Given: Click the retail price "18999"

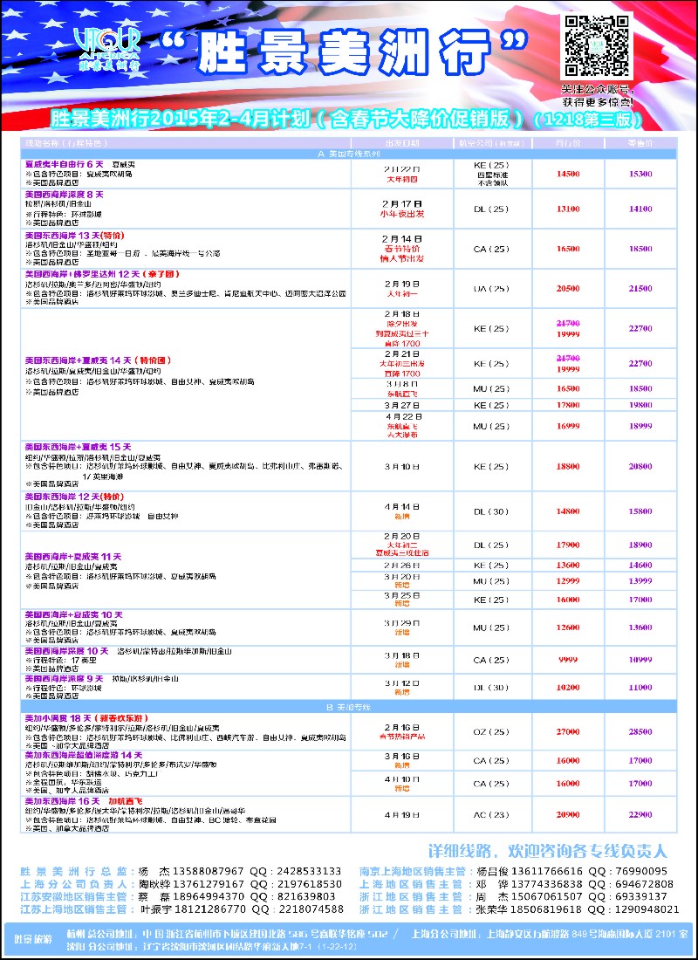Looking at the screenshot, I should click(640, 426).
